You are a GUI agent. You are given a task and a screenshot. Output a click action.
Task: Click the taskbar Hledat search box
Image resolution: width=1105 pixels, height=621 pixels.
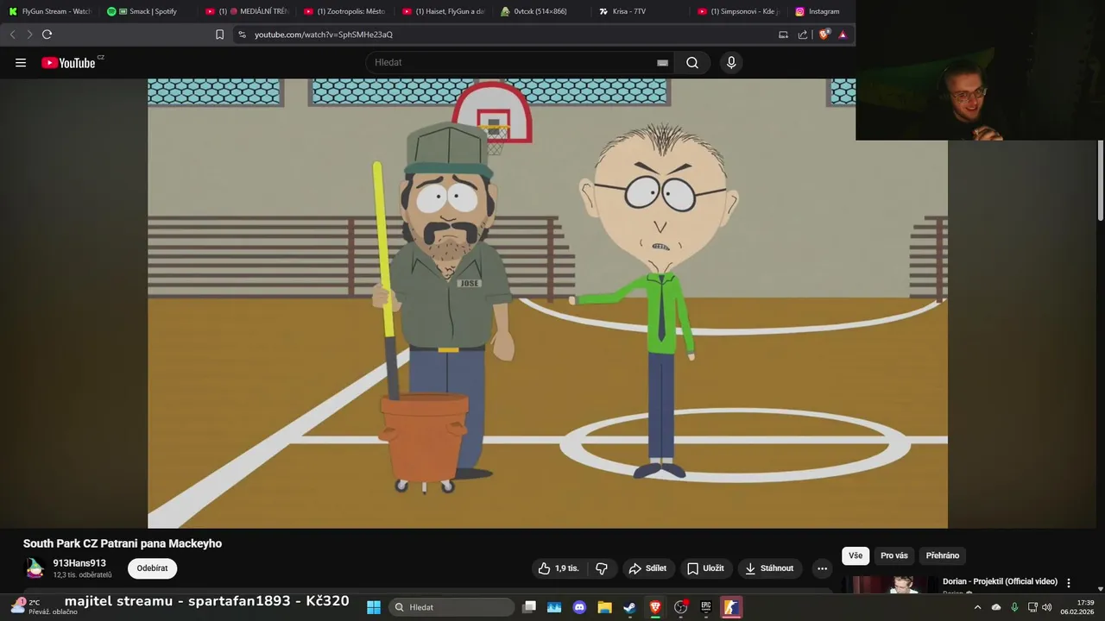[x=451, y=607]
